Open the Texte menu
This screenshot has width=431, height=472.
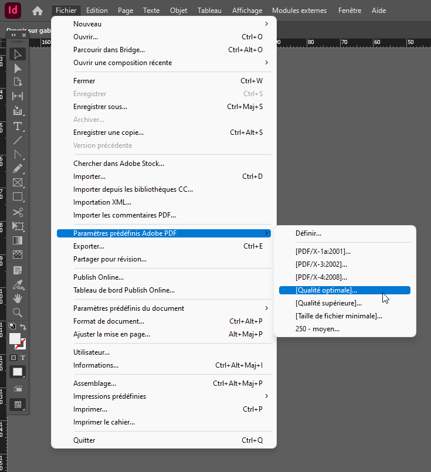tap(151, 11)
